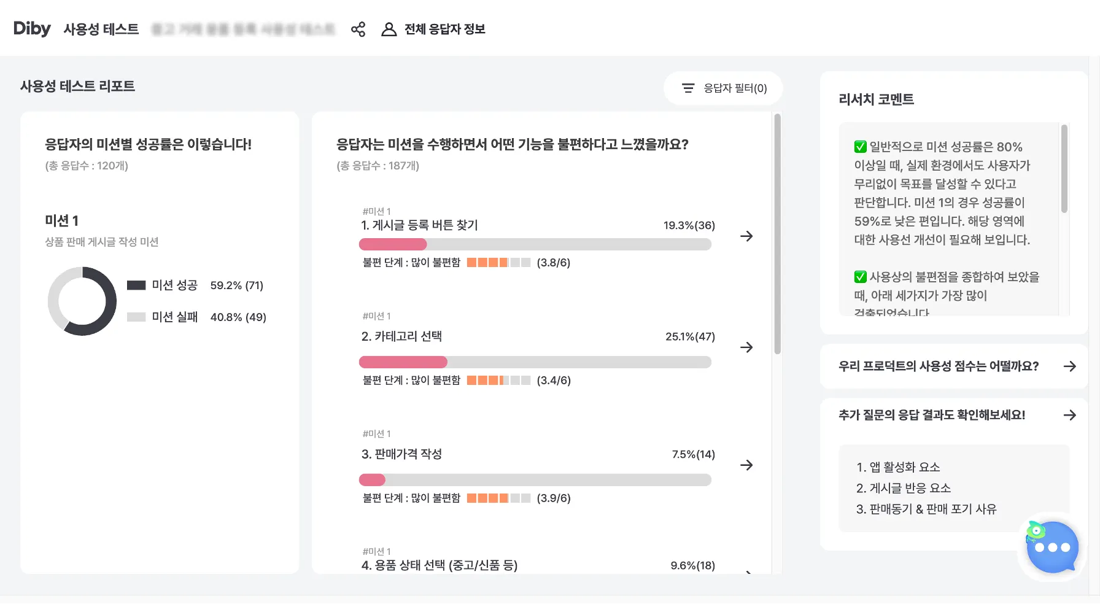Viewport: 1100px width, 604px height.
Task: Open the 응답자 필터(0) dropdown
Action: point(724,88)
